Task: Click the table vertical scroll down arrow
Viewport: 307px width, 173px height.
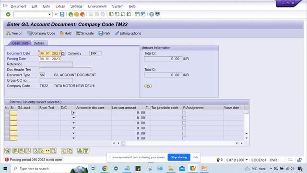Action: 247,138
